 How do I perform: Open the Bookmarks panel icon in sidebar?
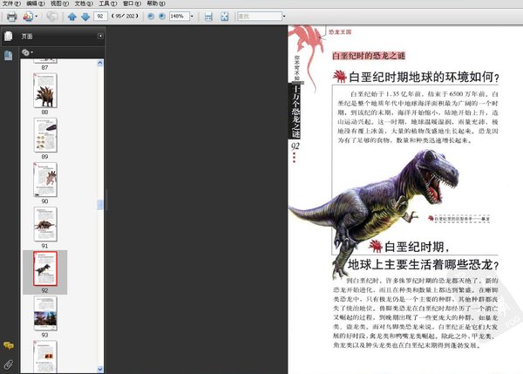(8, 55)
